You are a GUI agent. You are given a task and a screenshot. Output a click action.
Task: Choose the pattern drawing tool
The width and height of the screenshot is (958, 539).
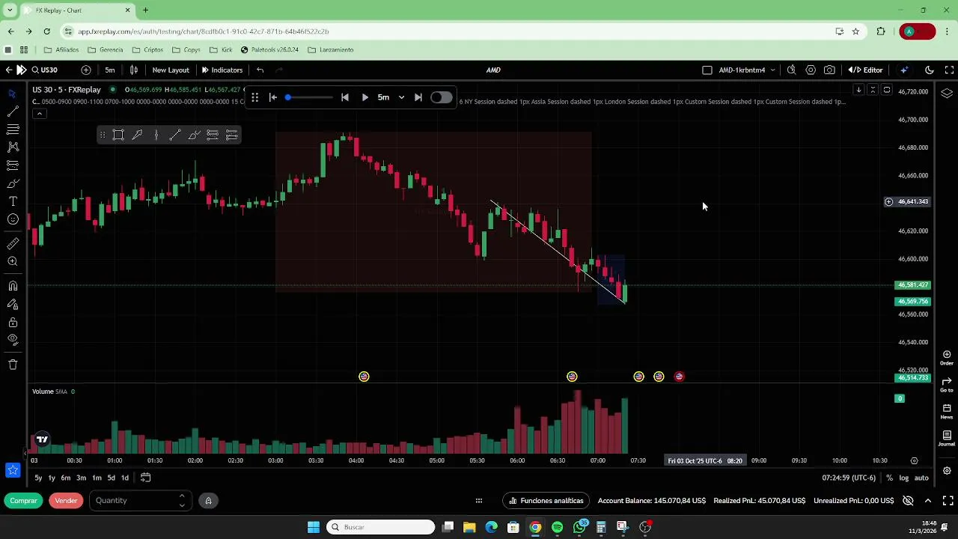[x=13, y=147]
